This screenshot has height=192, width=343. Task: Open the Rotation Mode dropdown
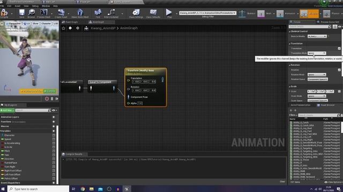(317, 75)
